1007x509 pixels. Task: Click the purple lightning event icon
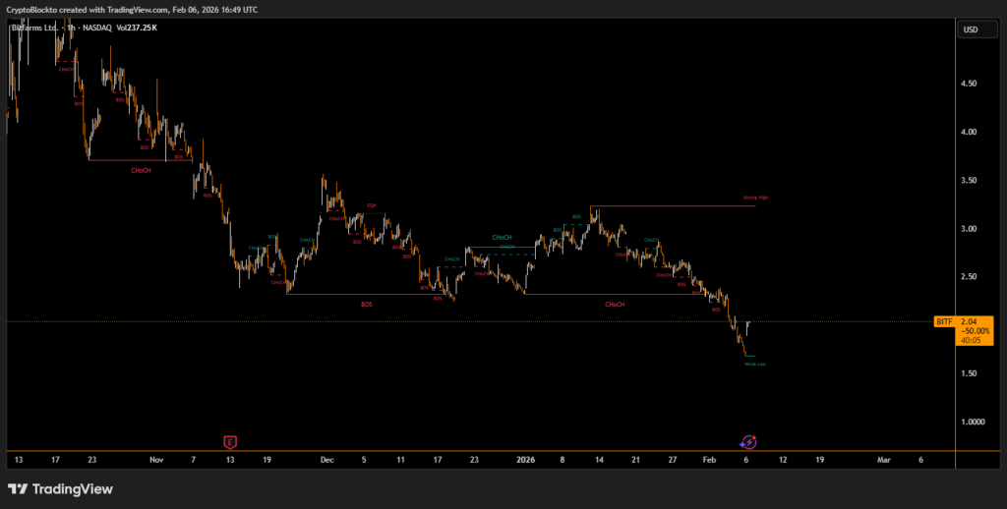coord(747,442)
